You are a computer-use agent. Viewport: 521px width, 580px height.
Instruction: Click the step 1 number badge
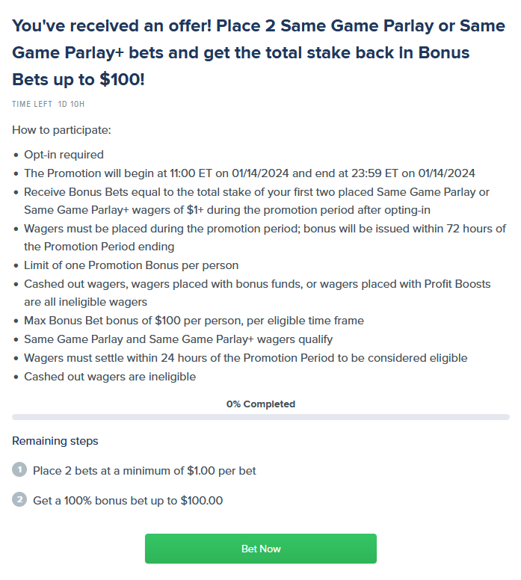pos(19,470)
